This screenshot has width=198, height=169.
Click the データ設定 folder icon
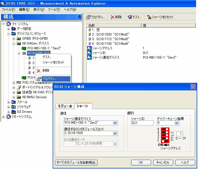(x=14, y=29)
